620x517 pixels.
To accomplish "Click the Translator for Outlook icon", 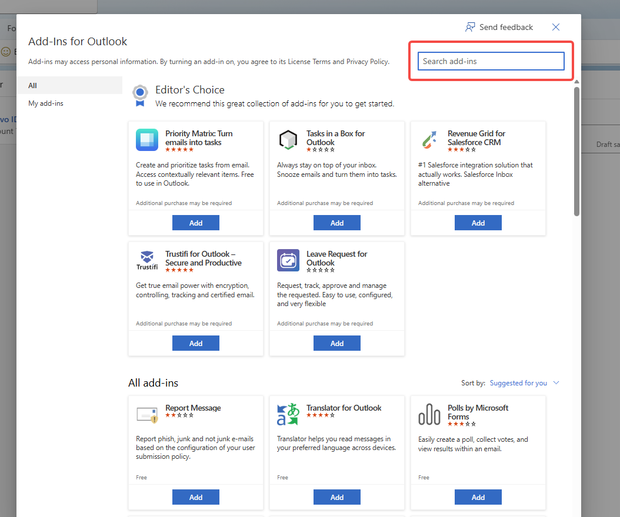I will tap(288, 414).
